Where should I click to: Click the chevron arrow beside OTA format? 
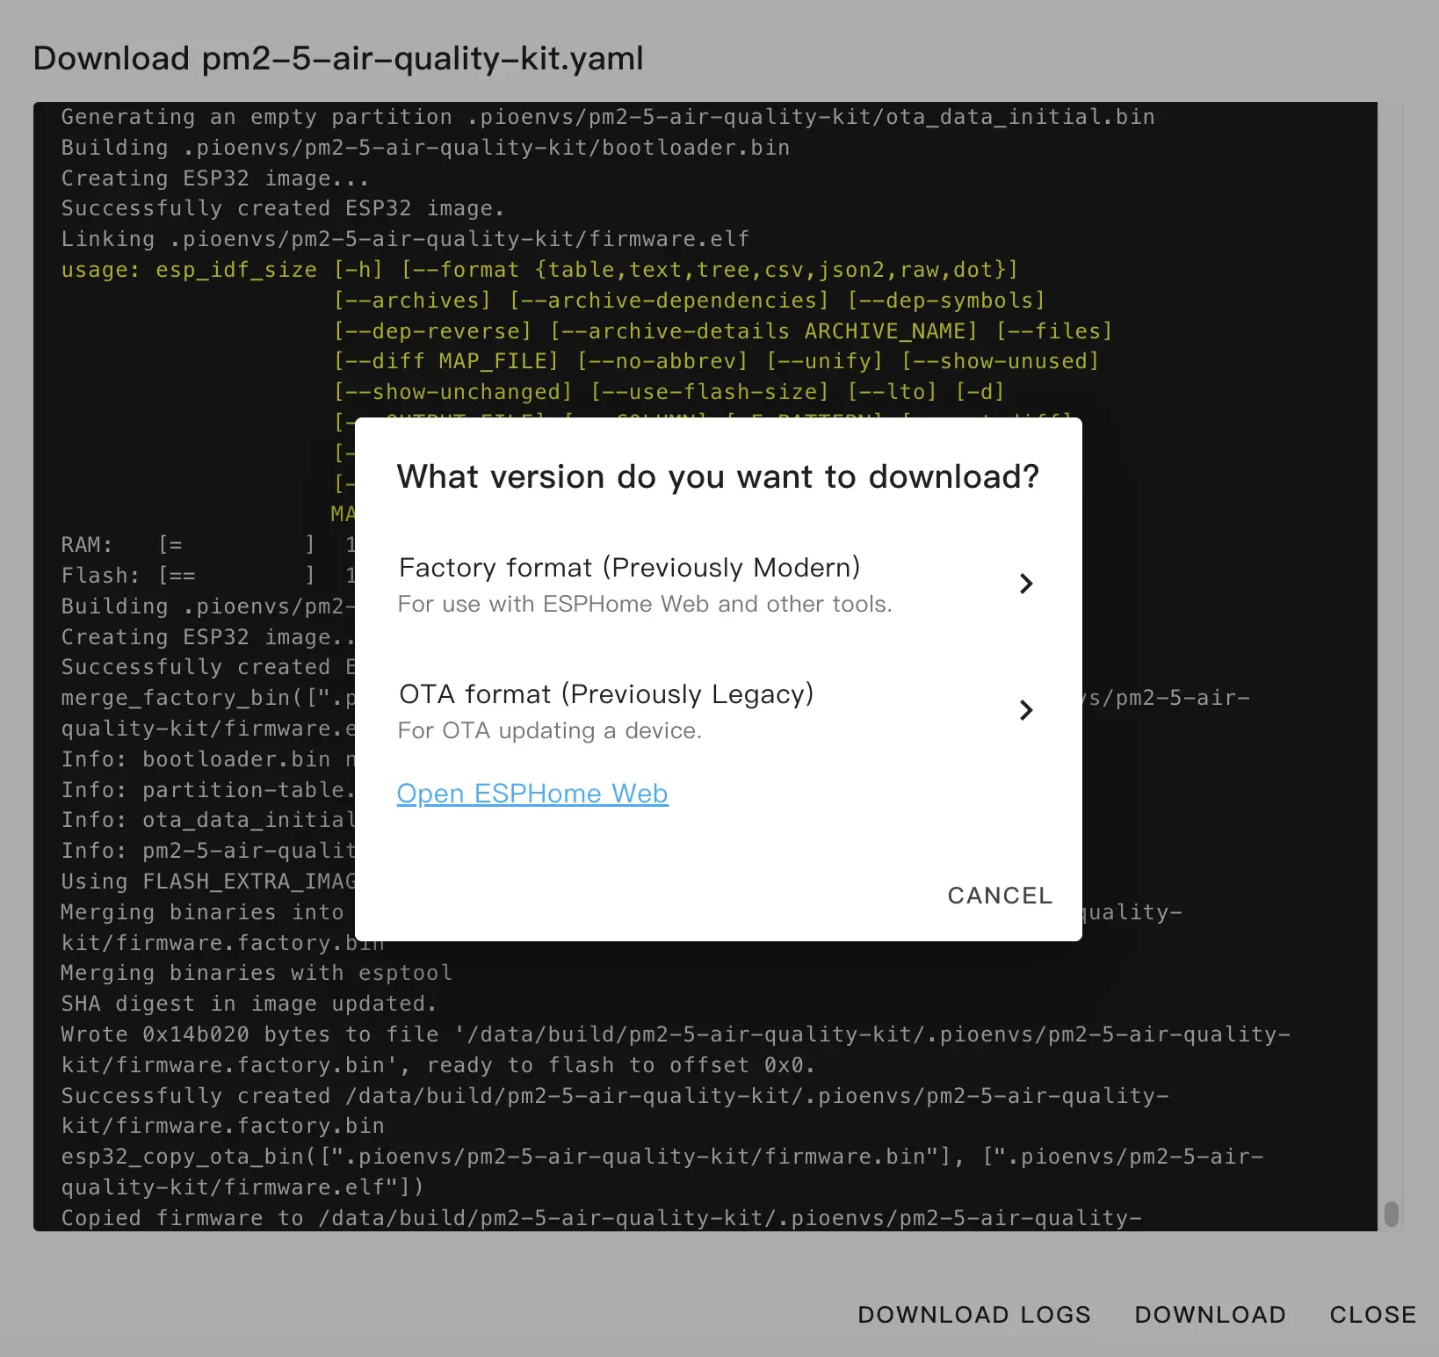pyautogui.click(x=1025, y=710)
